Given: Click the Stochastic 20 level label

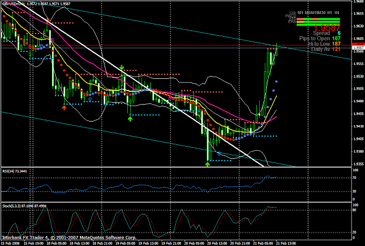Looking at the screenshot, I should (x=354, y=232).
